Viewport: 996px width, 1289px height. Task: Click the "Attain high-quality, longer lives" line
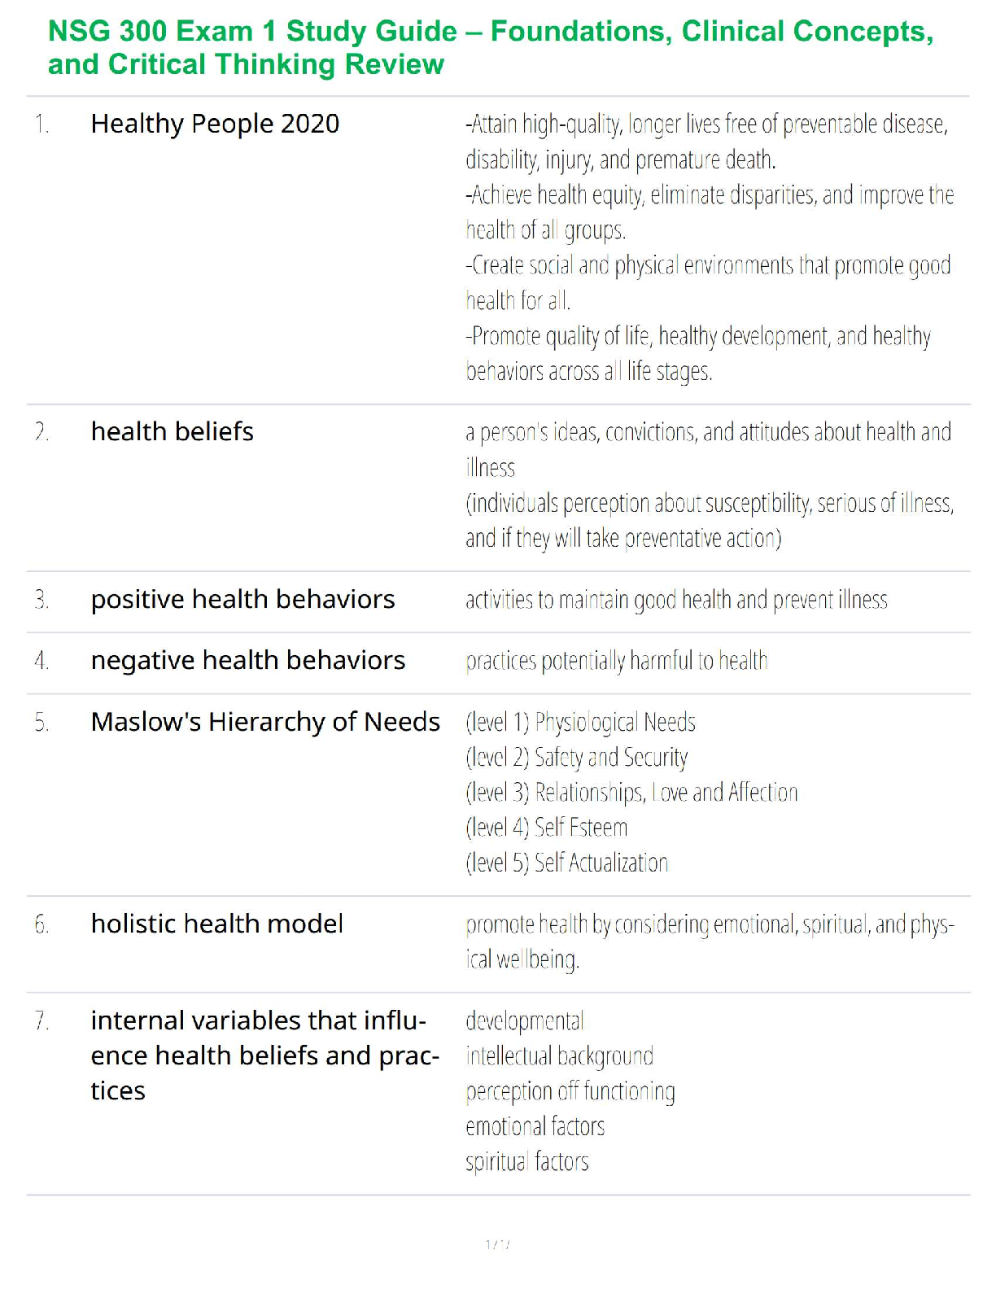point(705,125)
